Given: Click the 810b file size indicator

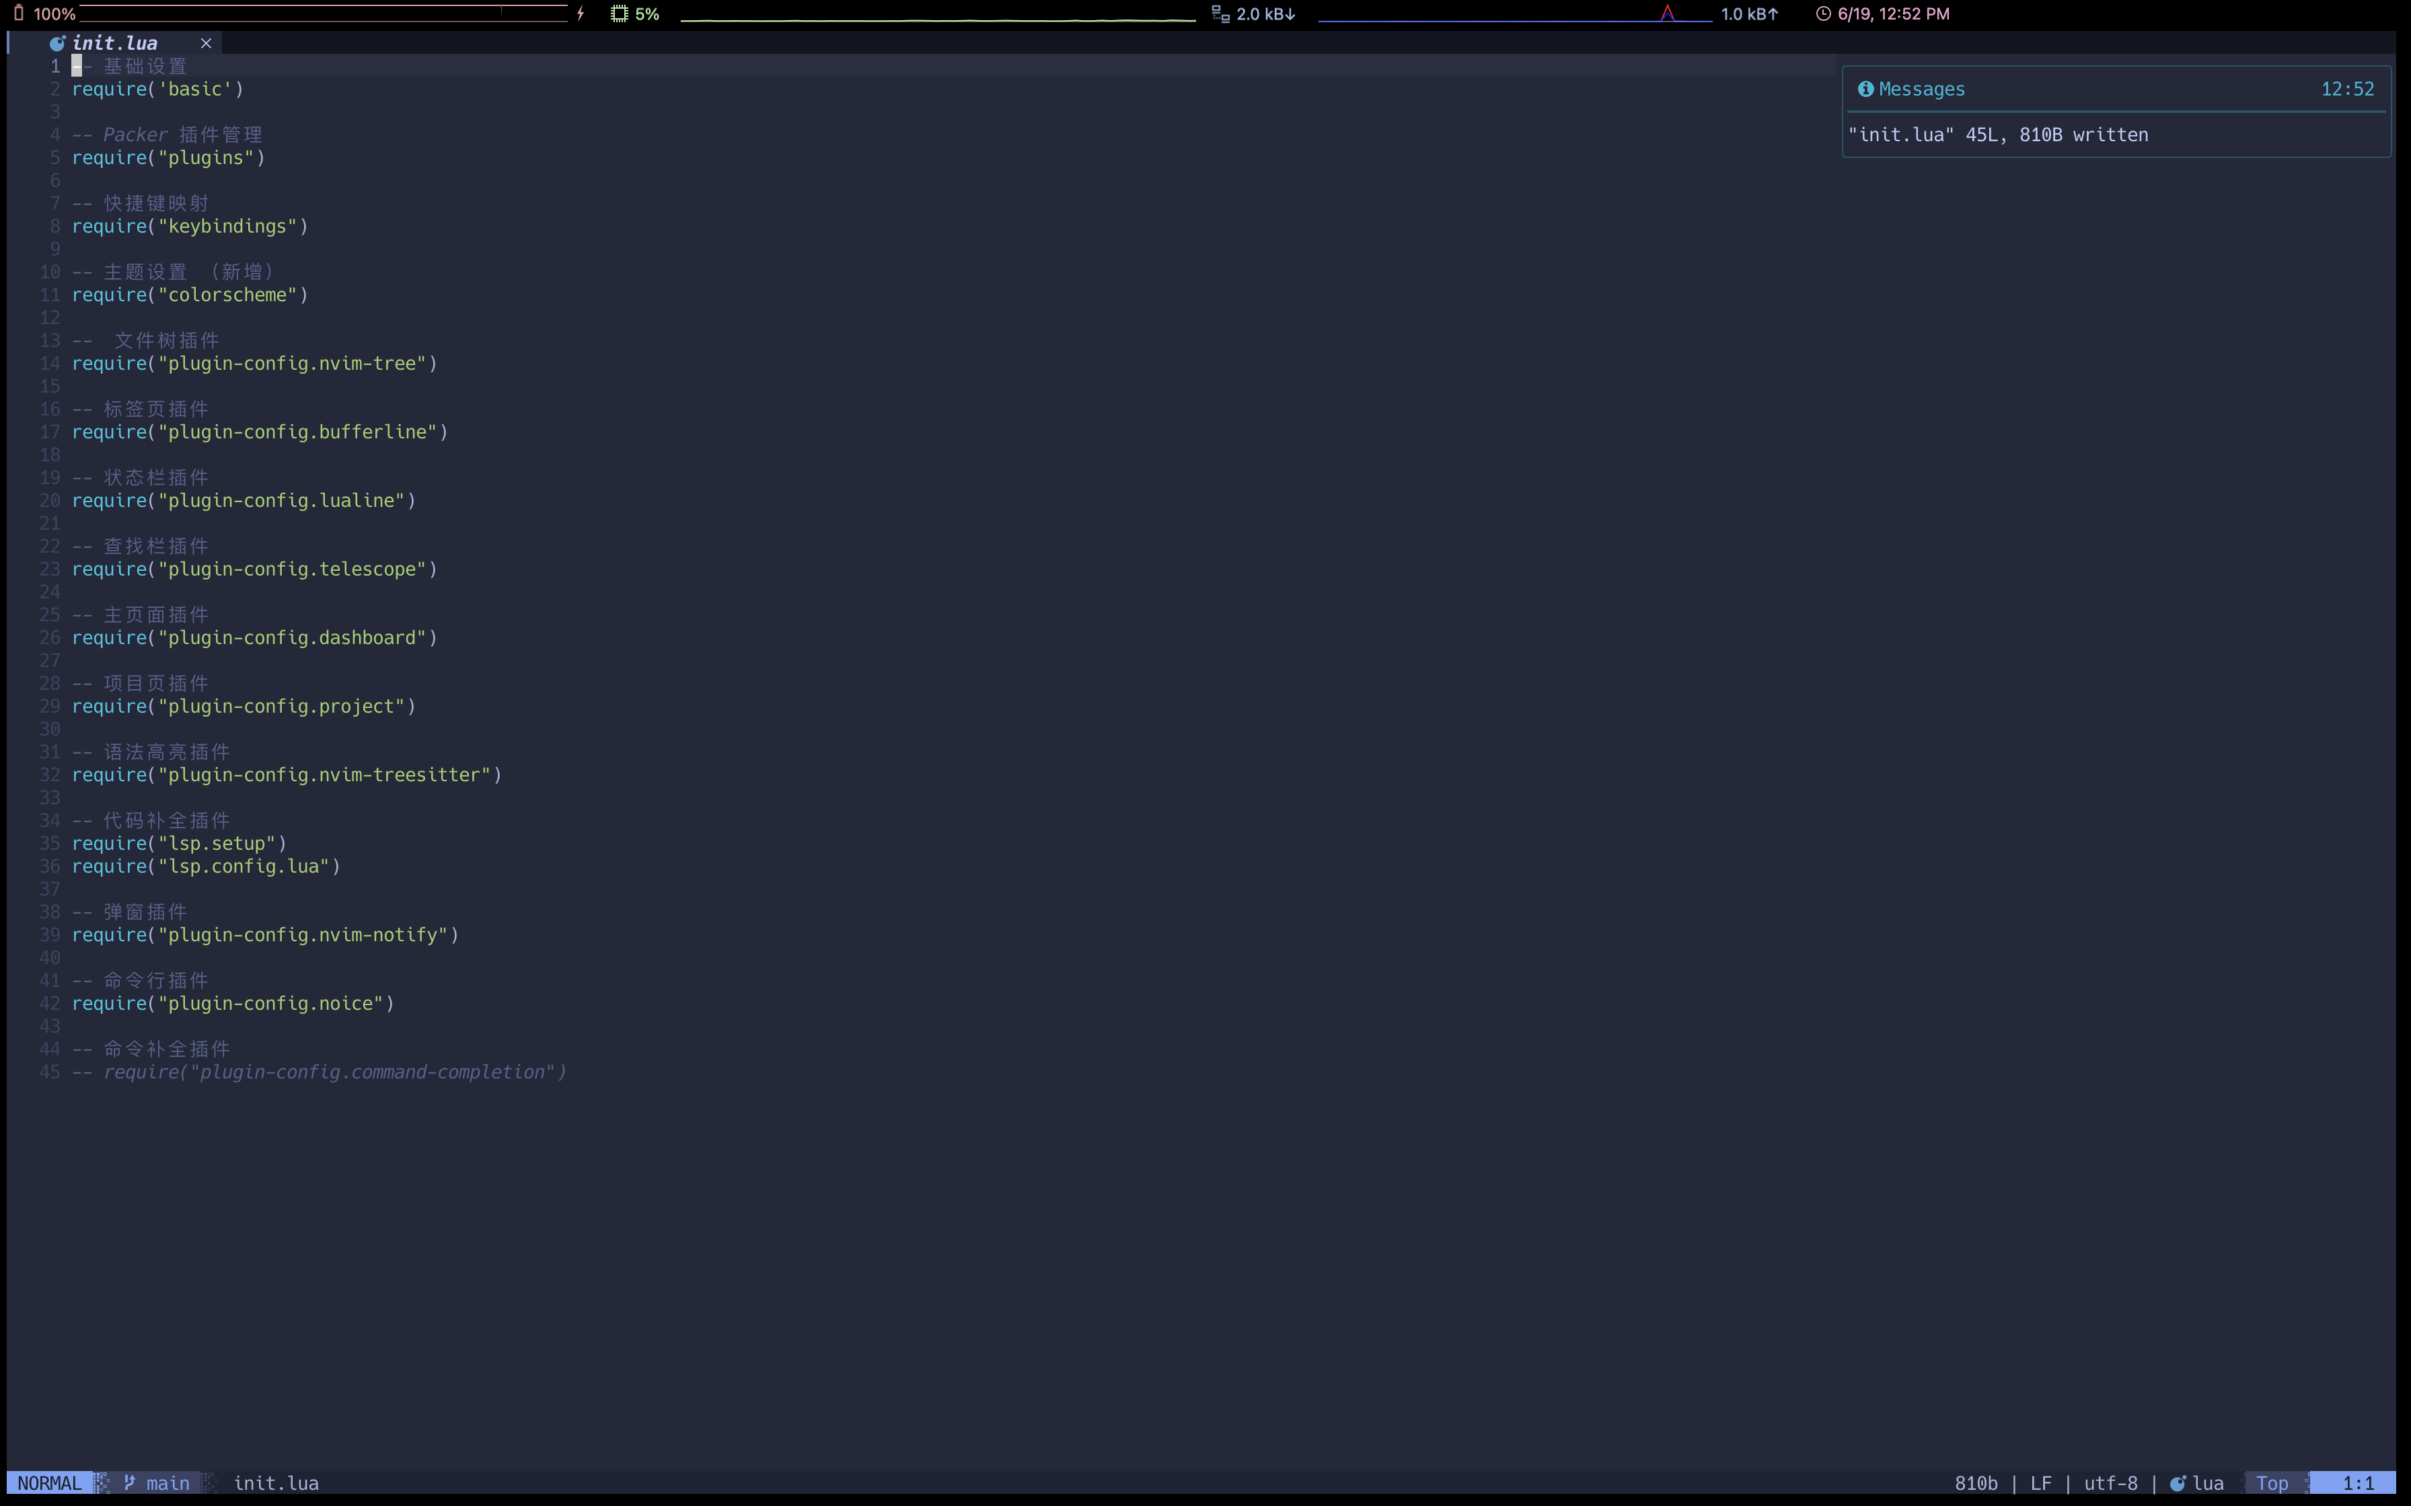Looking at the screenshot, I should [1978, 1482].
